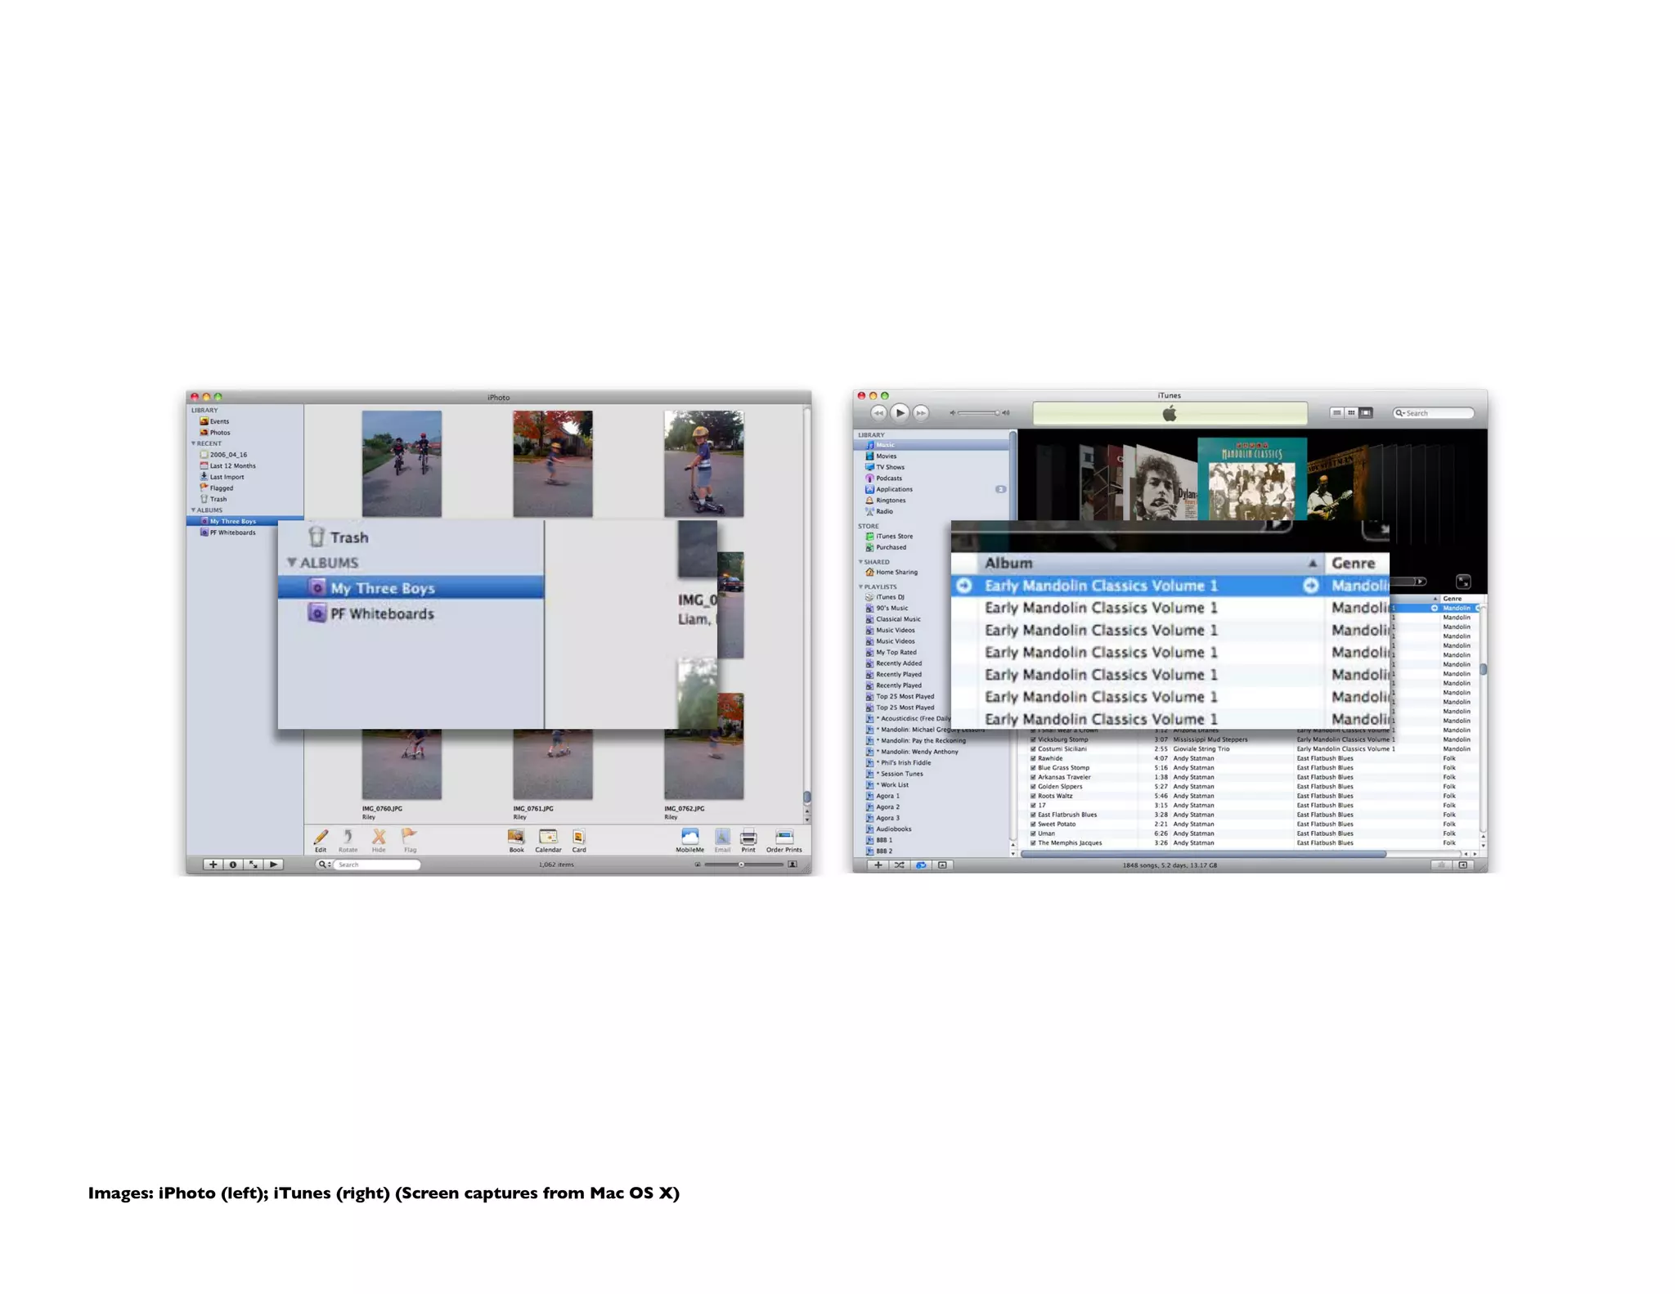
Task: Uncheck the Rawhide song checkbox
Action: pyautogui.click(x=1033, y=758)
